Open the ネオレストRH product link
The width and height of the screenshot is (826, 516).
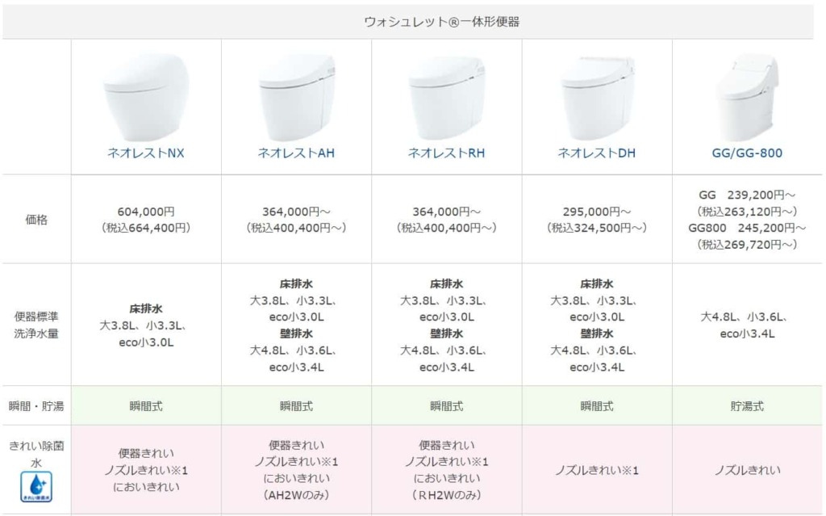tap(446, 152)
